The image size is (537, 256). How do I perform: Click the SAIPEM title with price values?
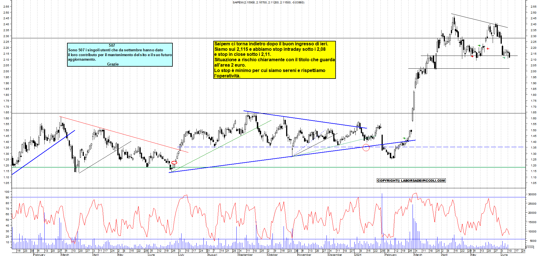[268, 2]
